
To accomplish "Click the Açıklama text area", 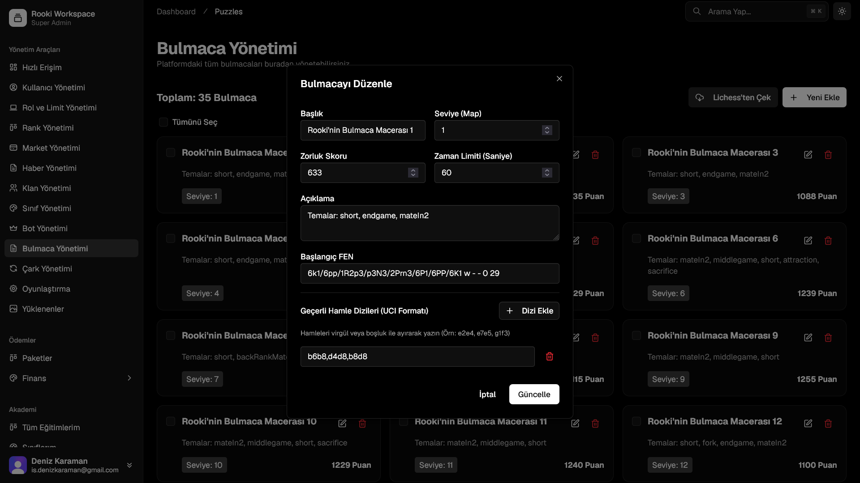I will [430, 223].
